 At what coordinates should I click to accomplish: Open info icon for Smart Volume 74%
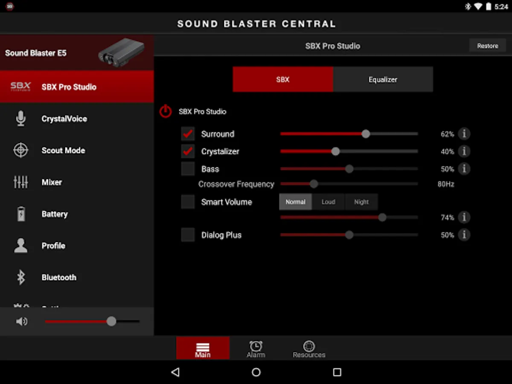point(464,217)
